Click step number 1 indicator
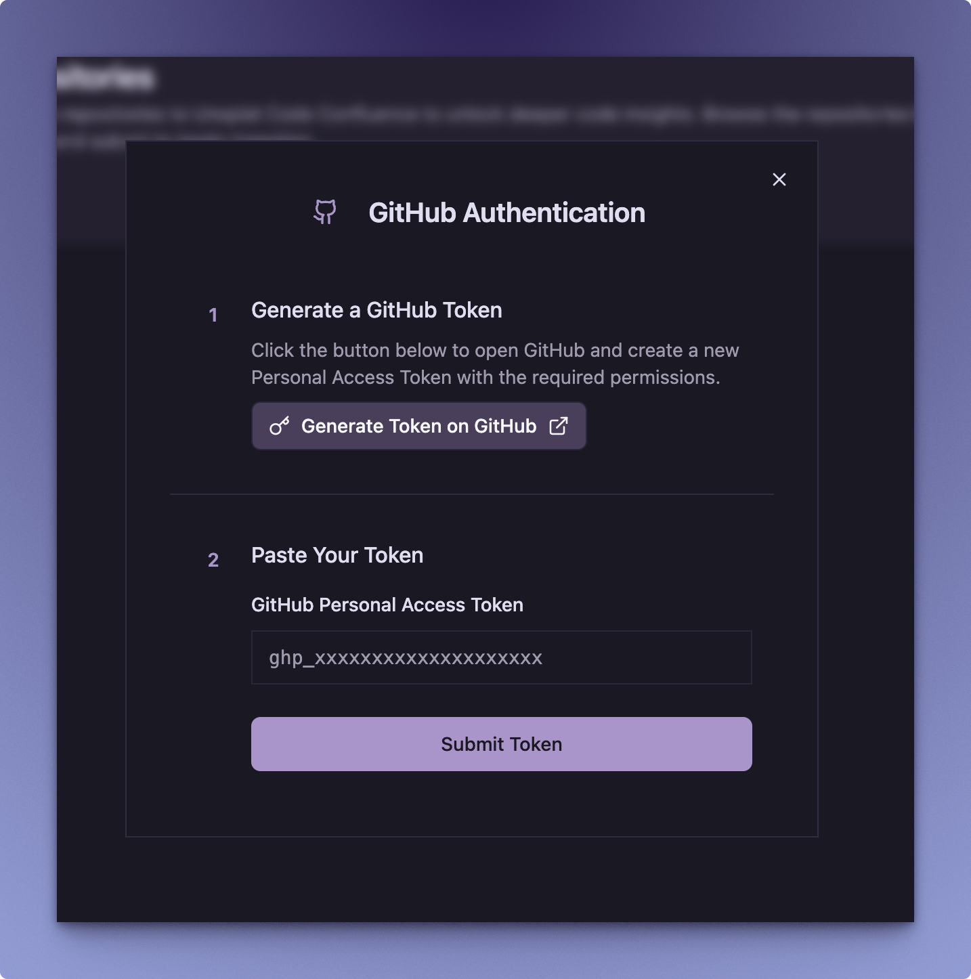Screen dimensions: 971x979 pos(213,315)
